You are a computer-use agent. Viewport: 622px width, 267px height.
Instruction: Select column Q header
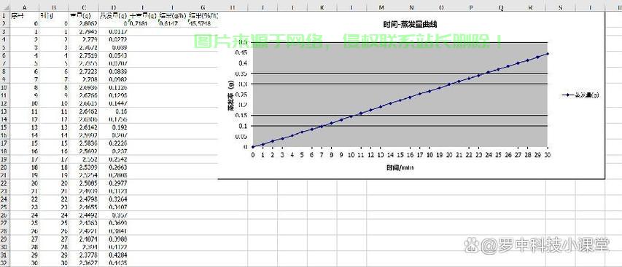pyautogui.click(x=501, y=7)
